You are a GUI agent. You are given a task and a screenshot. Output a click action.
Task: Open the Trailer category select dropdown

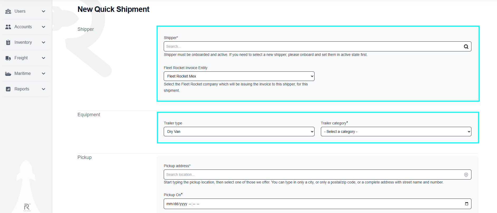[x=396, y=132]
